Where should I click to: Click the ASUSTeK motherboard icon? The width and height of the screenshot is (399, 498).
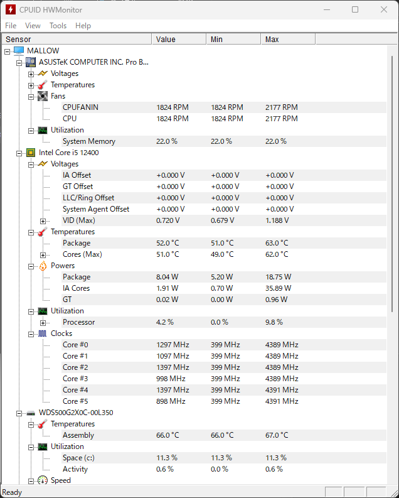click(31, 62)
